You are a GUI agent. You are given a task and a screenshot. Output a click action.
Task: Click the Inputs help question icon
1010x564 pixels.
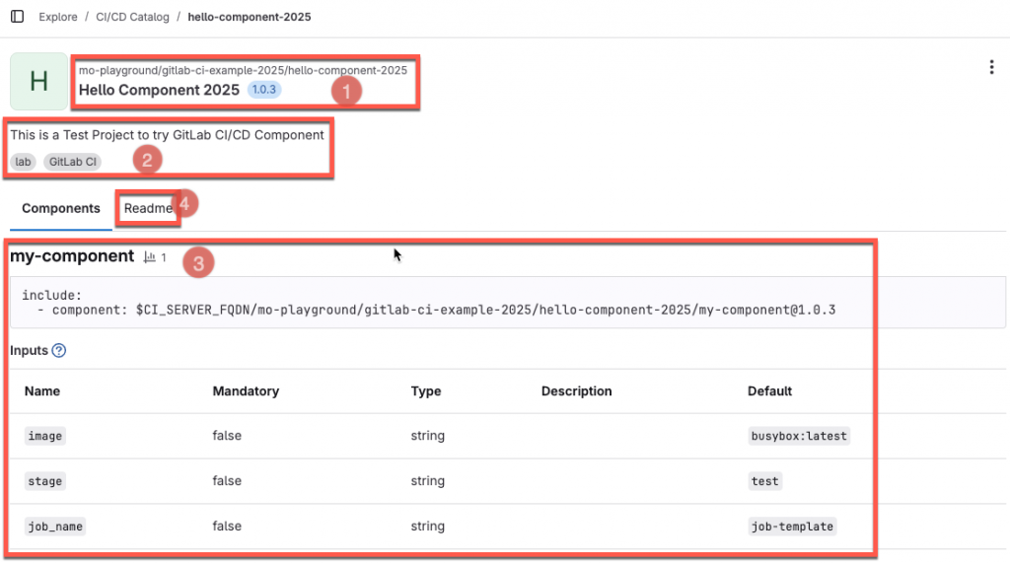(x=58, y=350)
